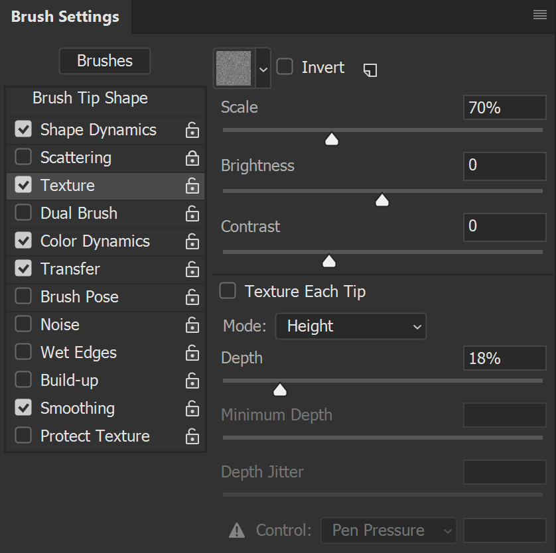Click the lock icon next to Dual Brush
This screenshot has width=556, height=553.
[192, 214]
